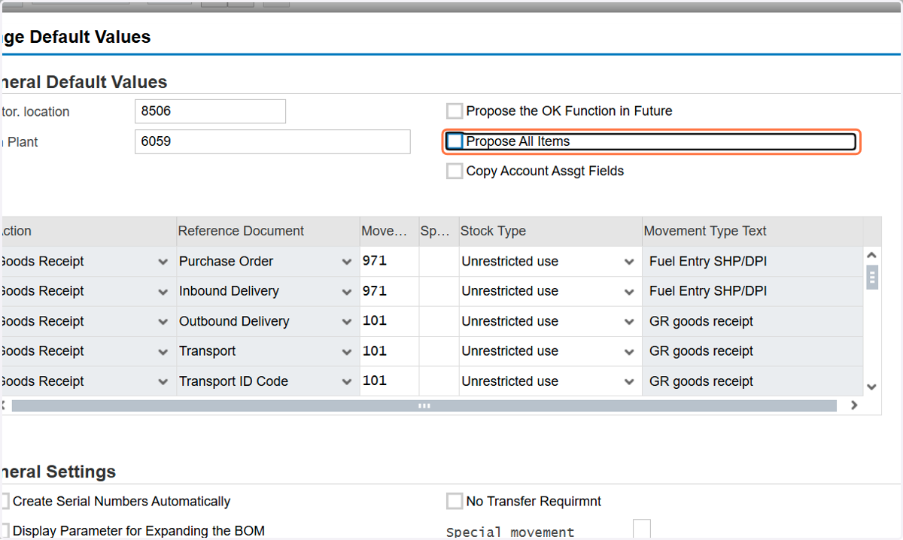Click the Sp... column header
The height and width of the screenshot is (540, 903).
point(439,231)
